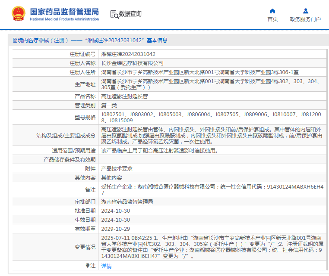Click 国家药品监督管理局 site title
Screen dimensions: 329x276
coord(64,12)
